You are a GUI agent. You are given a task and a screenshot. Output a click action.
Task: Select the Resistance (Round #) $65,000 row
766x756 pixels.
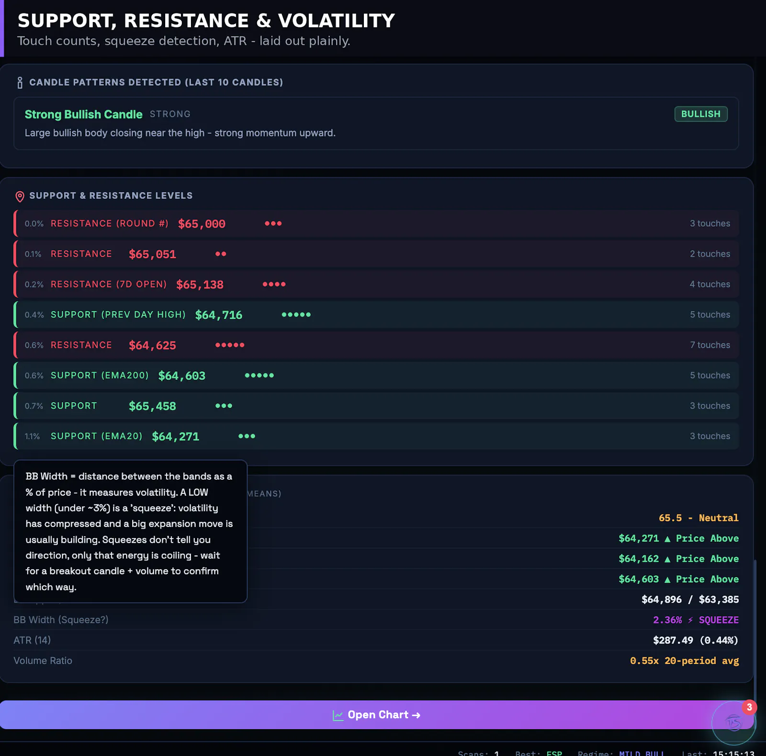376,224
